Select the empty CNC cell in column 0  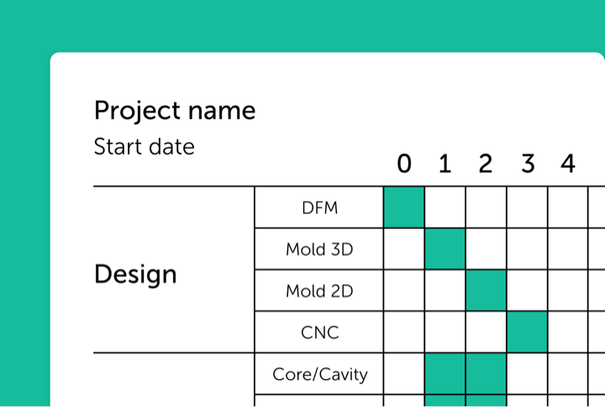pos(404,332)
